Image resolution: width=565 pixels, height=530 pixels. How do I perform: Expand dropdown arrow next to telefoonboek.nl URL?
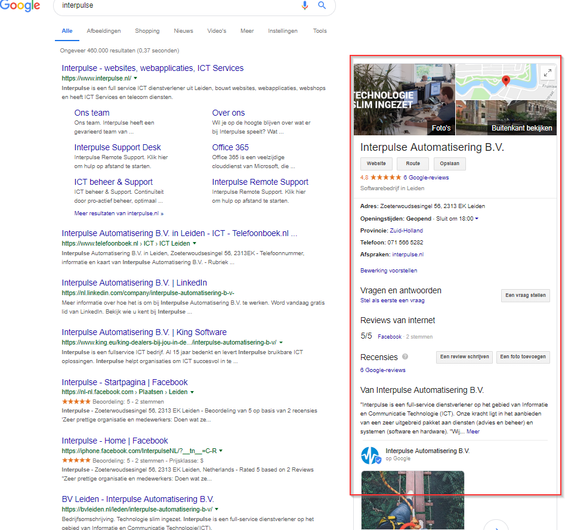(x=194, y=243)
